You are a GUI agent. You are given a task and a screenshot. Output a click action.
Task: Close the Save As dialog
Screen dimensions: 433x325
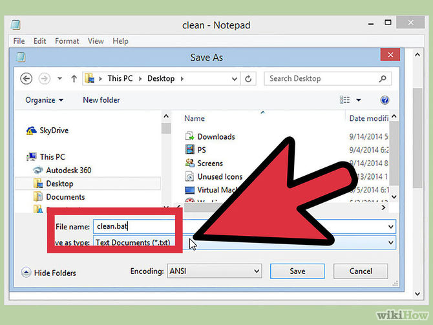pos(390,55)
